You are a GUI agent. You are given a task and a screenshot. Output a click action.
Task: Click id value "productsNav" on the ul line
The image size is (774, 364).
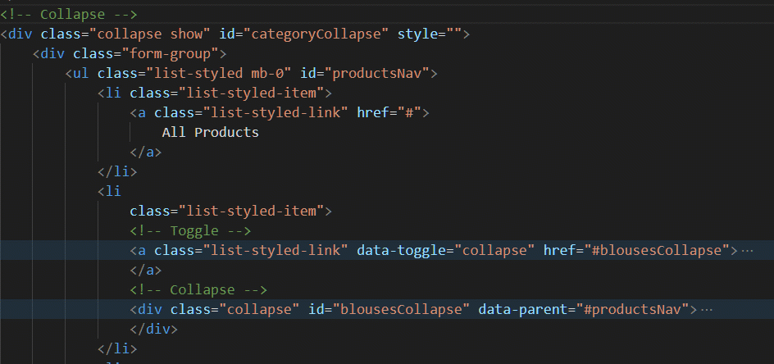pyautogui.click(x=376, y=73)
